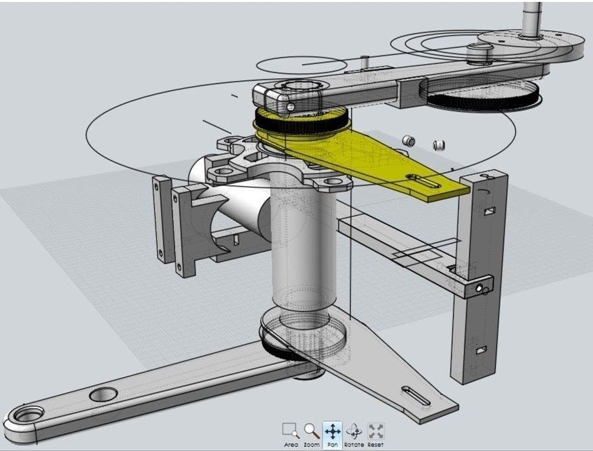Select the bearing hole at lower arm end
The width and height of the screenshot is (593, 451).
point(29,415)
